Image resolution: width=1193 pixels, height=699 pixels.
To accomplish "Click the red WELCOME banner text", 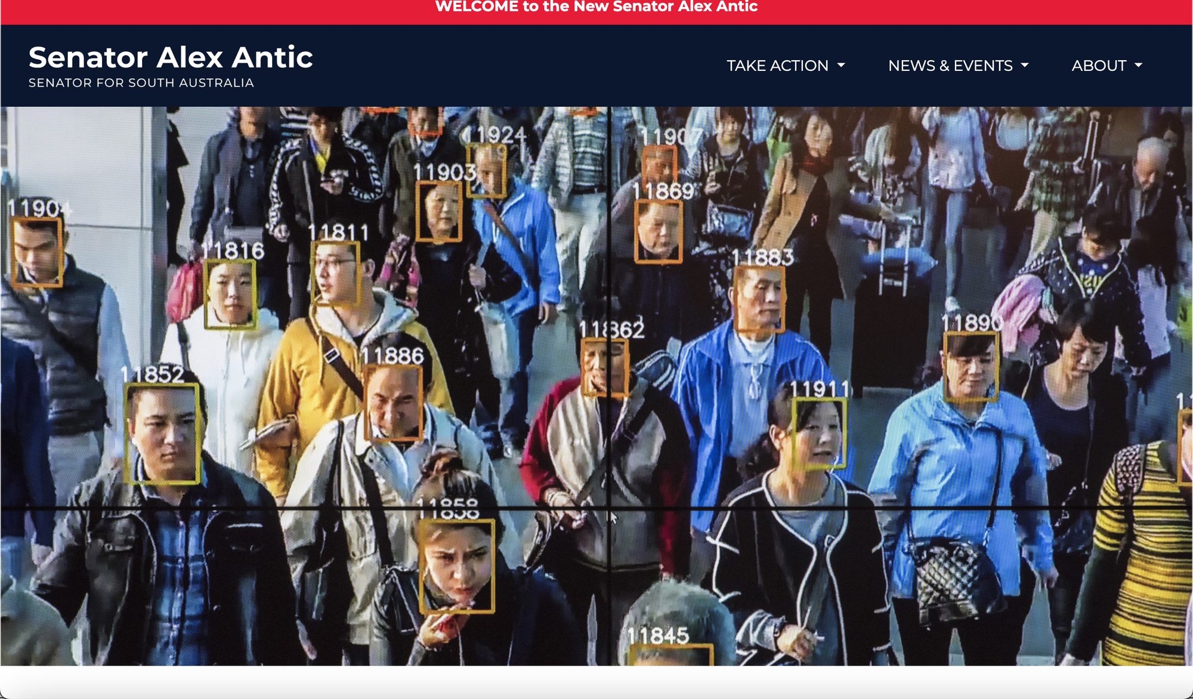I will point(596,7).
